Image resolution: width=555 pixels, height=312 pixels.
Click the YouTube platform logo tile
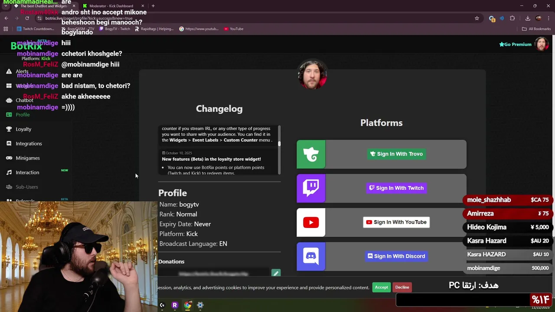coord(311,222)
